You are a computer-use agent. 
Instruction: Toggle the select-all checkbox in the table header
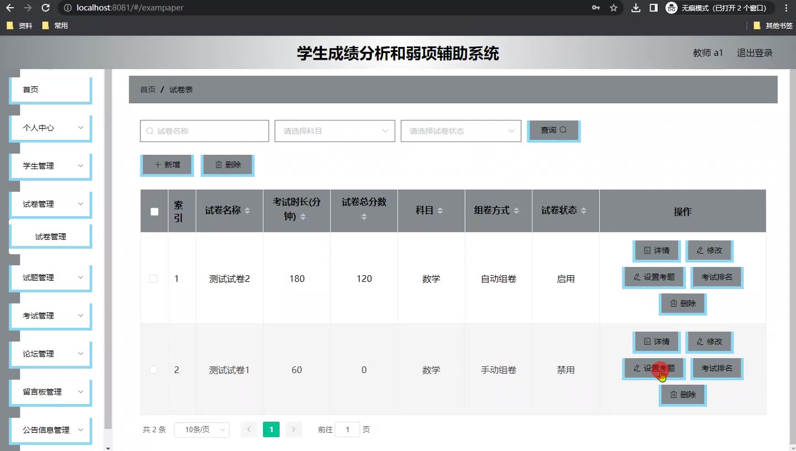coord(154,212)
